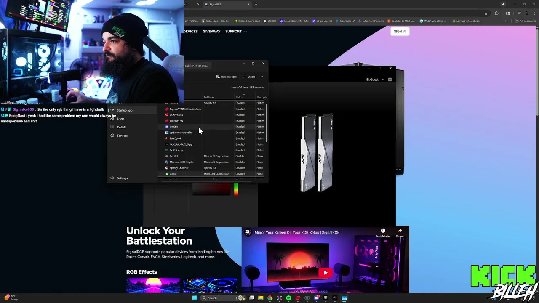Screen dimensions: 539x303
Task: Open the Hi, Guest account dropdown
Action: tap(375, 80)
